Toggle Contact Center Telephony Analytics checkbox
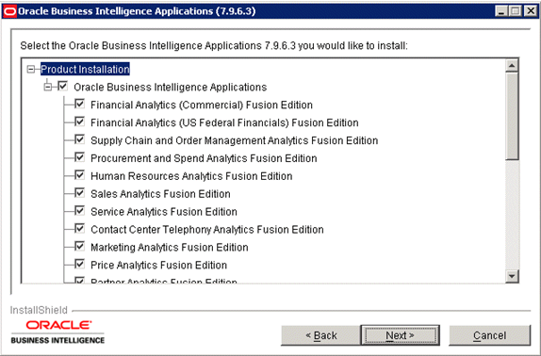Screen dimensions: 541x356 80,229
